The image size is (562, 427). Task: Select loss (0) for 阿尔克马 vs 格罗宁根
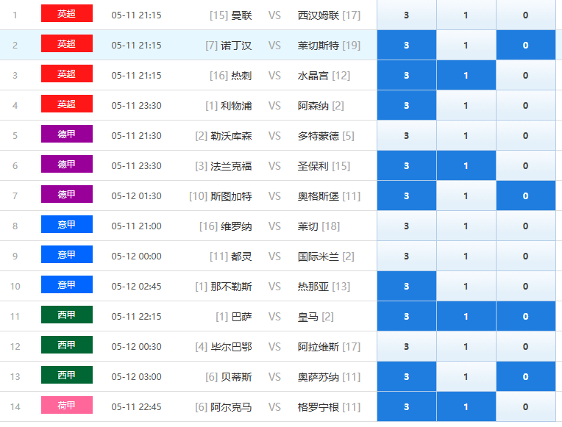pos(526,406)
